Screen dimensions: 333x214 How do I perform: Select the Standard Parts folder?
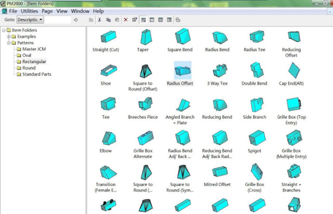pyautogui.click(x=37, y=74)
